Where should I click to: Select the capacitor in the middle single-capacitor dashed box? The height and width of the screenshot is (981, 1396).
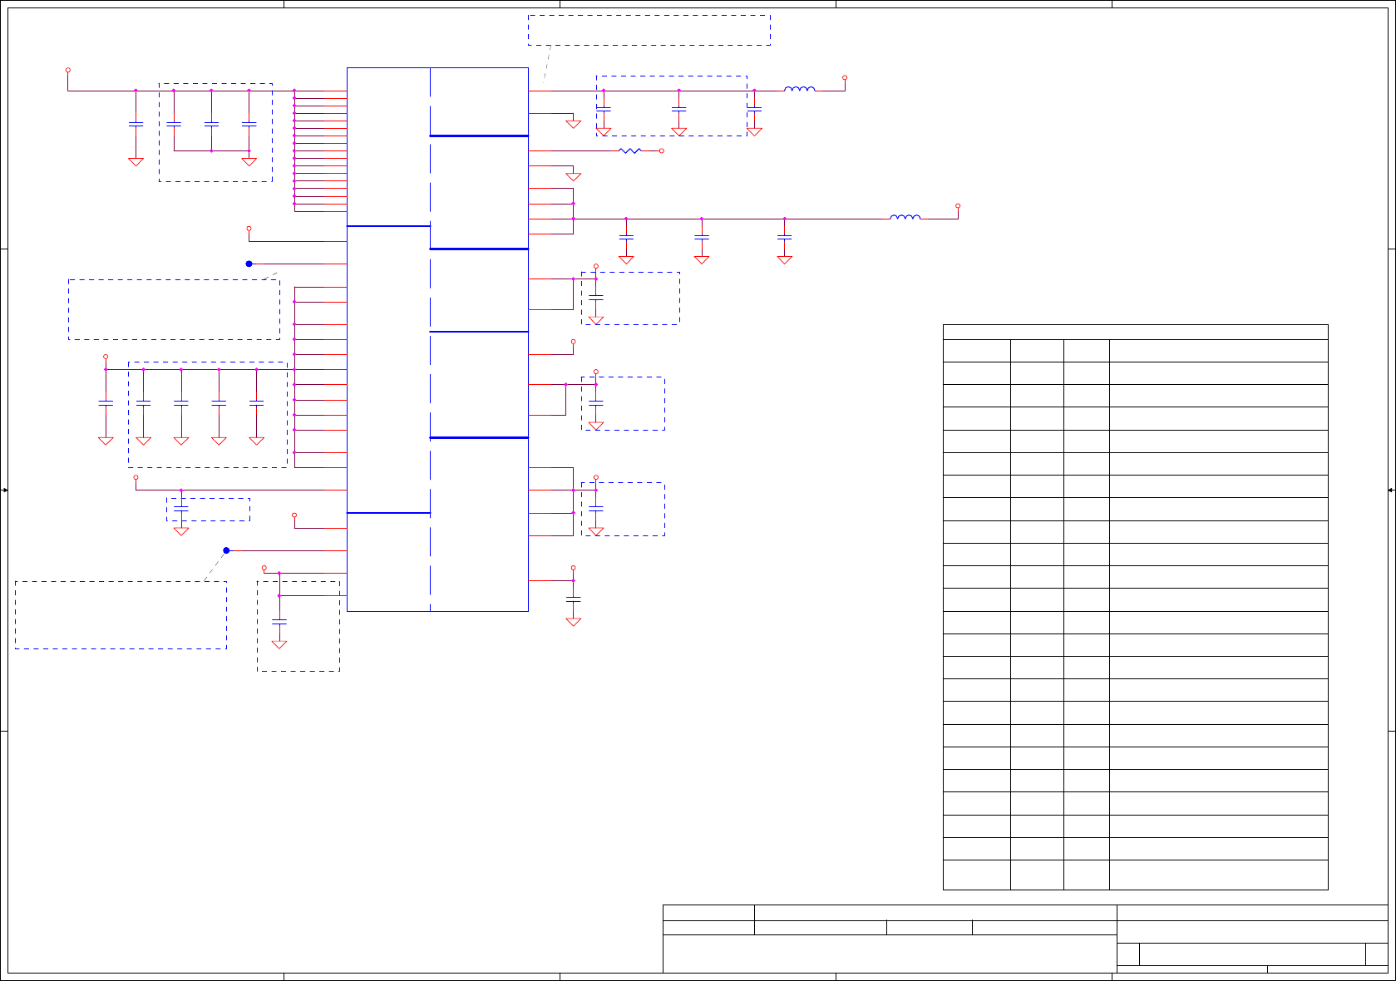[x=595, y=402]
